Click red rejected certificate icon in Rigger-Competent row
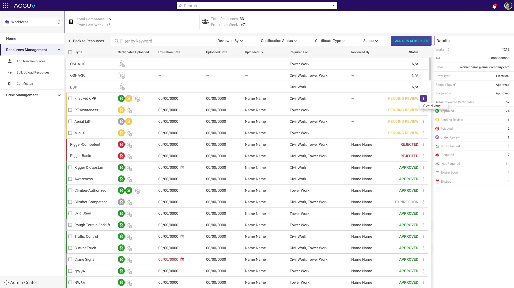Viewport: 514px width, 288px height. [121, 144]
